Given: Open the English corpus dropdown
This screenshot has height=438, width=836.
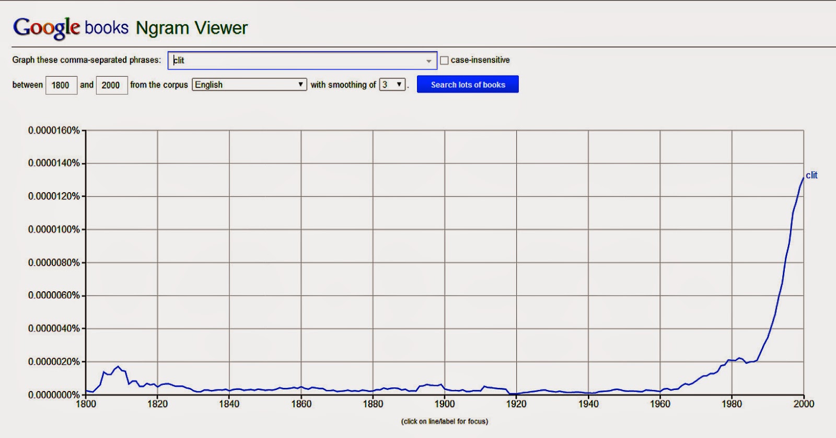Looking at the screenshot, I should tap(249, 85).
